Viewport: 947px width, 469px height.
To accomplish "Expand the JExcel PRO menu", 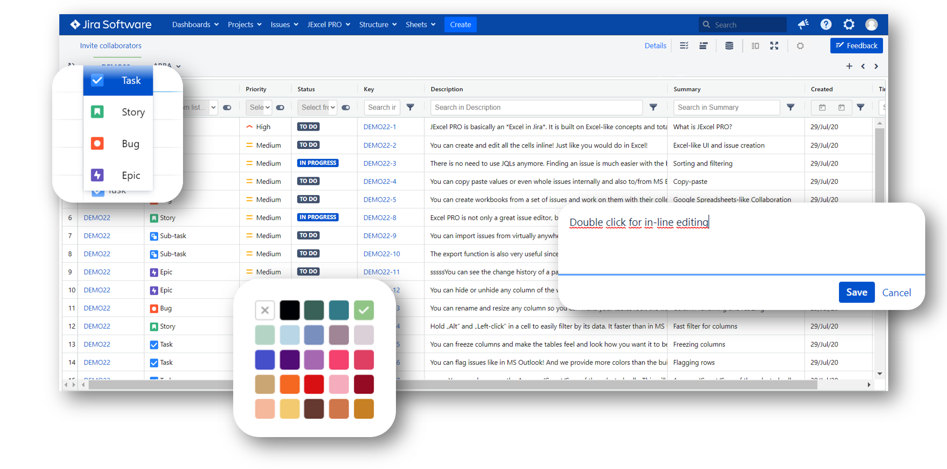I will click(329, 24).
